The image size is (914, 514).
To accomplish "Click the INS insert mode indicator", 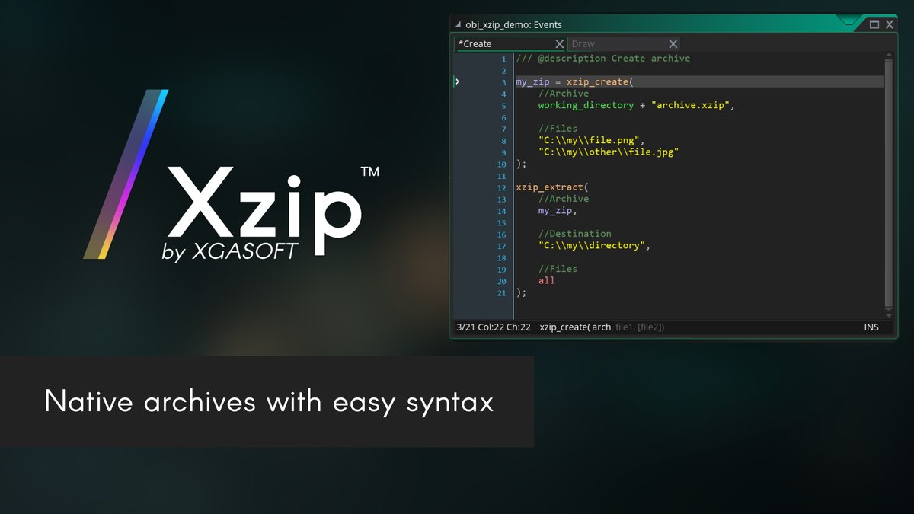I will click(x=871, y=327).
